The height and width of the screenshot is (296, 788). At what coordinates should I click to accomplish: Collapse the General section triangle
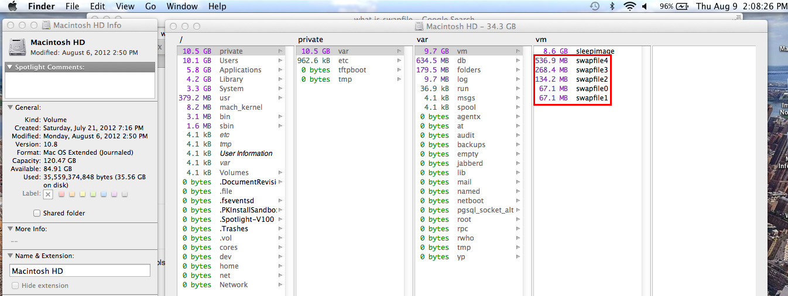pyautogui.click(x=10, y=107)
